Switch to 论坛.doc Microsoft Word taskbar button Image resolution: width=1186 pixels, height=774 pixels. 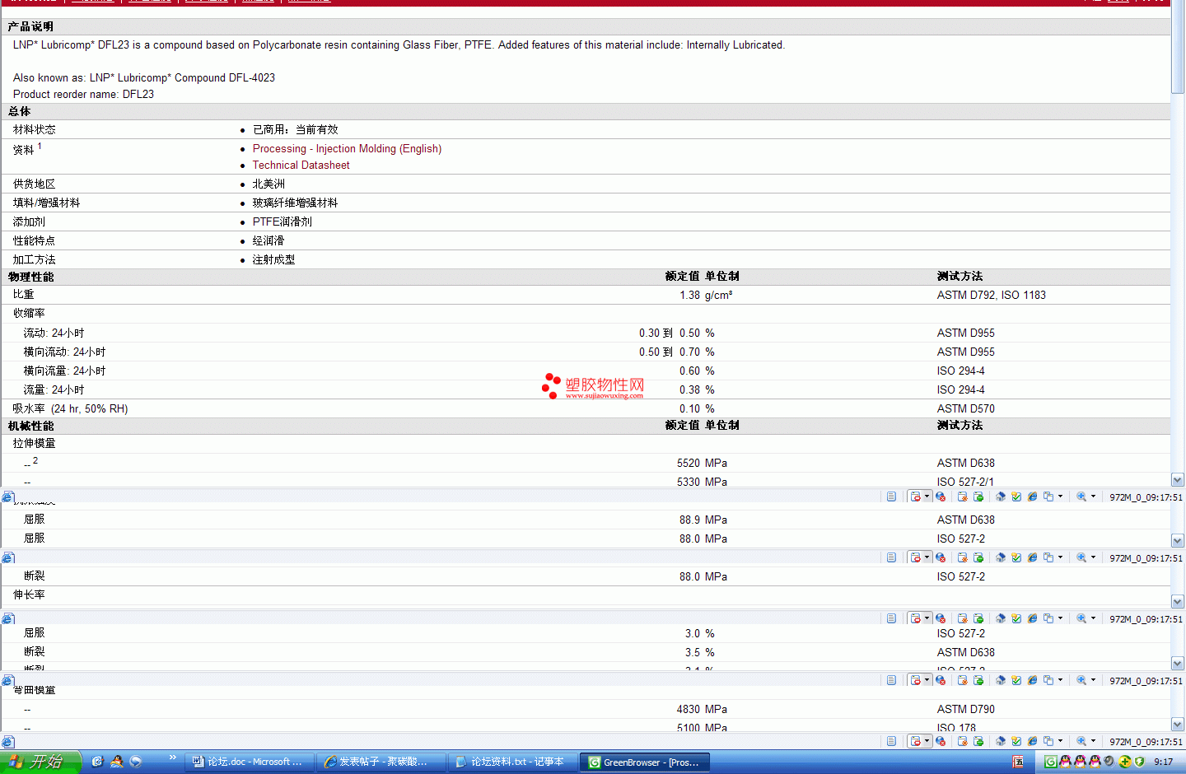(x=248, y=762)
